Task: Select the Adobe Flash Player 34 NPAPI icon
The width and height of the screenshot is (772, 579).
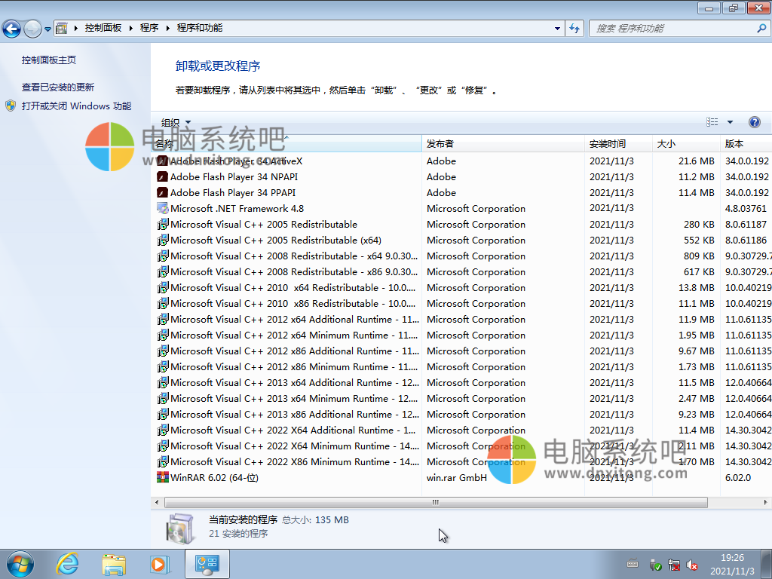Action: pos(161,176)
